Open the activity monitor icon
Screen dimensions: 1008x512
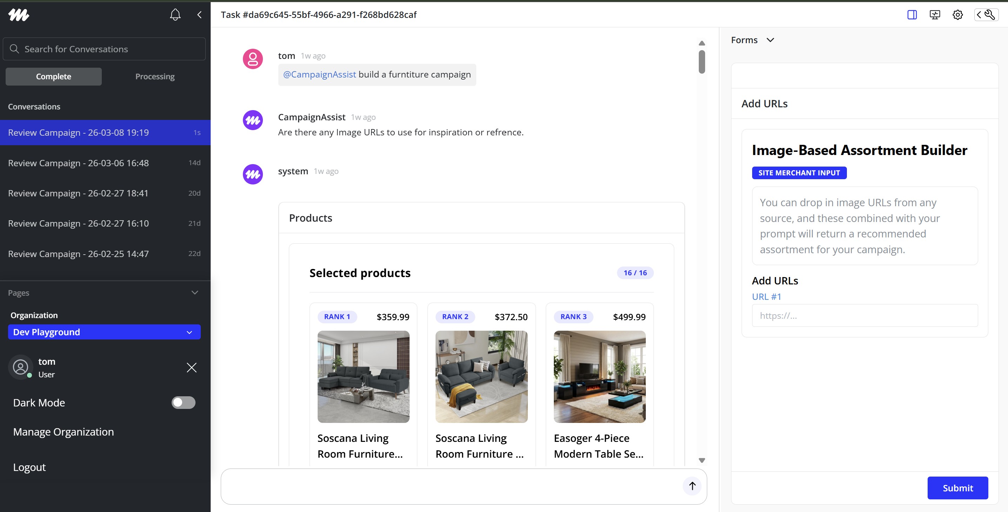(x=935, y=14)
